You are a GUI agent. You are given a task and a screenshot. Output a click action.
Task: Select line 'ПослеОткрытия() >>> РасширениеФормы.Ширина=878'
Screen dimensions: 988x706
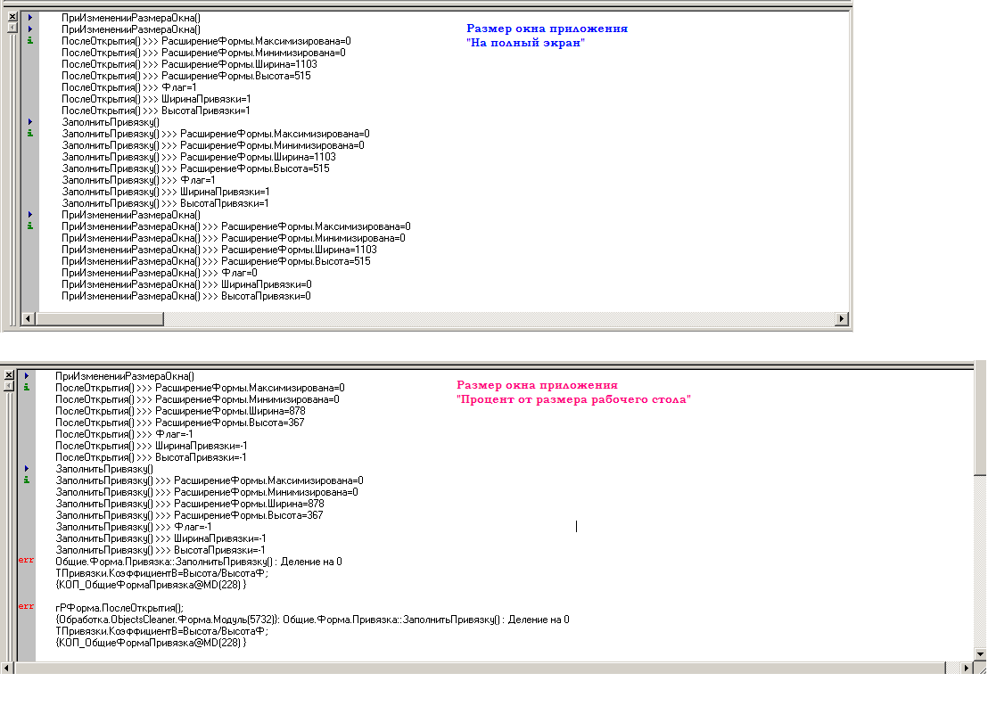tap(180, 411)
